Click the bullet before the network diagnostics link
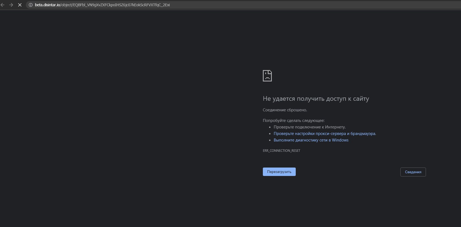Image resolution: width=461 pixels, height=227 pixels. pos(270,140)
